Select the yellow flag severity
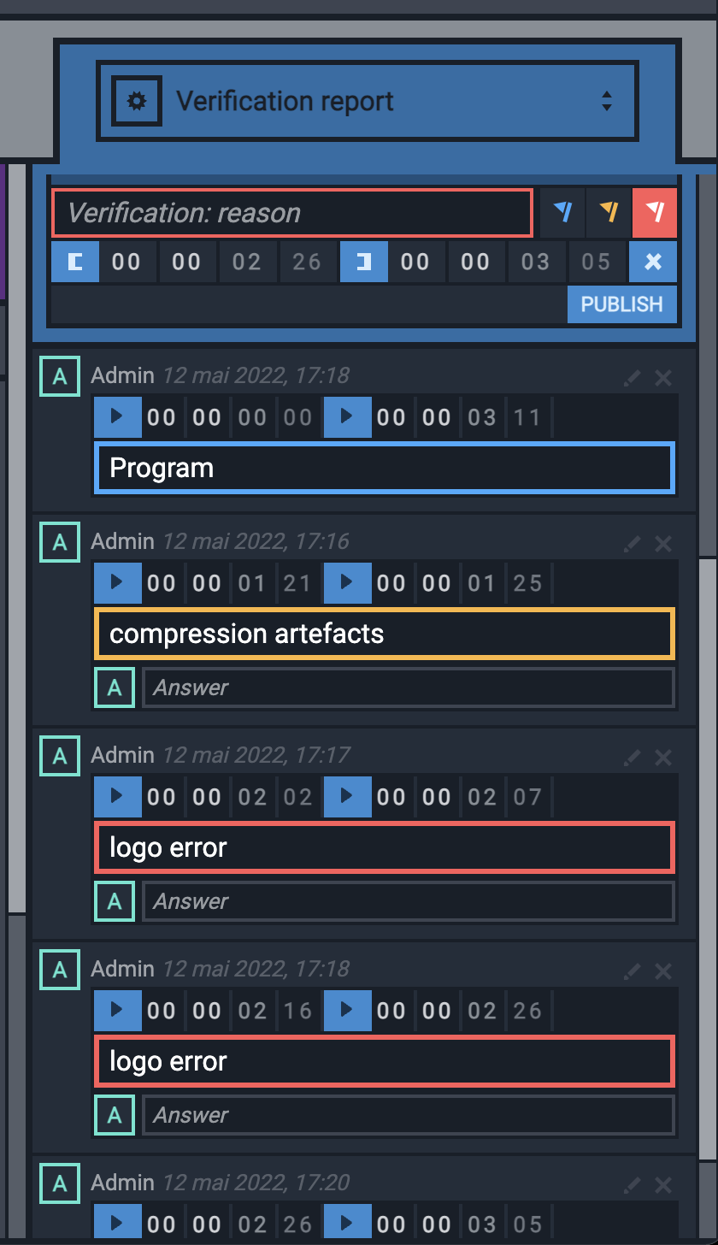Image resolution: width=718 pixels, height=1245 pixels. tap(609, 212)
